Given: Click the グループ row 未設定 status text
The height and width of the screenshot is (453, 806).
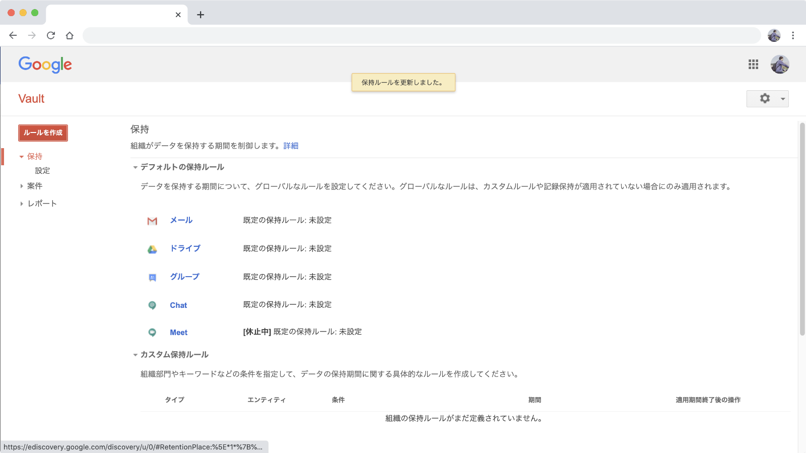Looking at the screenshot, I should tap(320, 277).
